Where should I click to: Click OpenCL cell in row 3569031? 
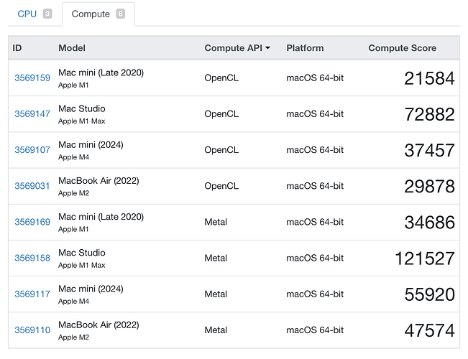[x=221, y=186]
